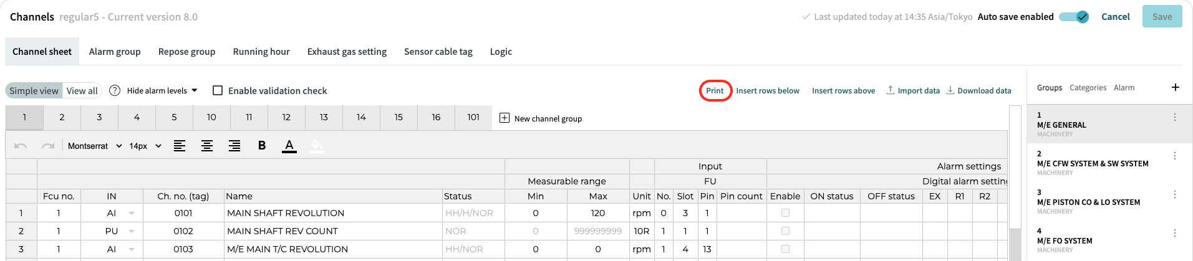Image resolution: width=1193 pixels, height=261 pixels.
Task: Open the Running hour tab
Action: (x=261, y=52)
